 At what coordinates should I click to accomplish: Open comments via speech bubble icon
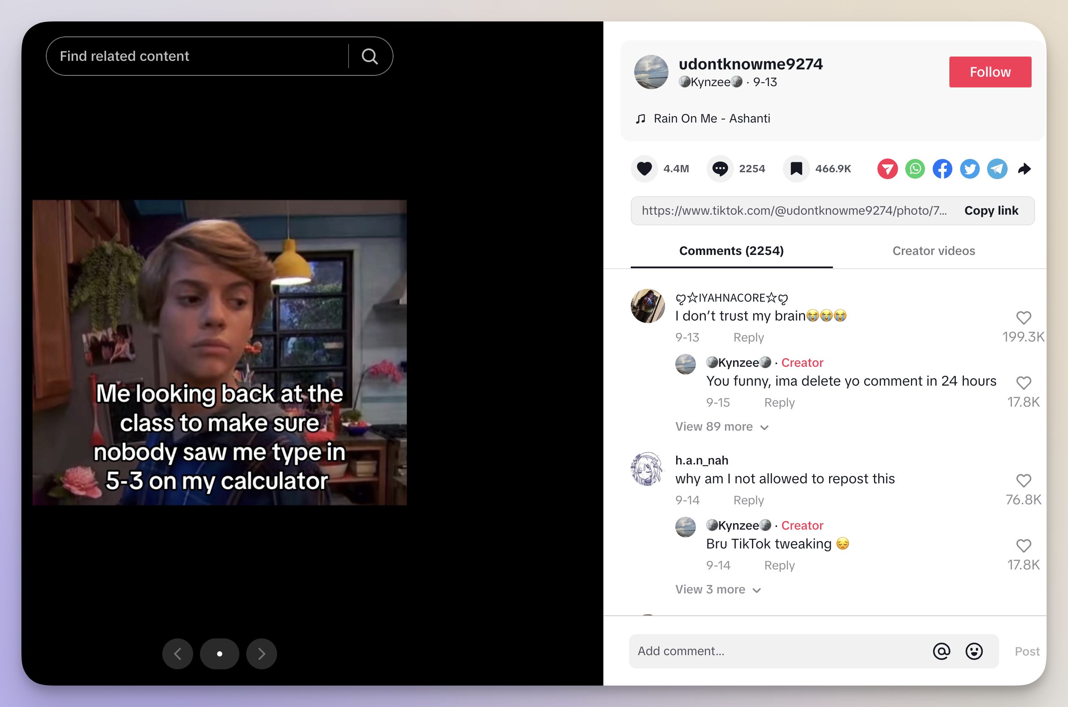coord(720,169)
